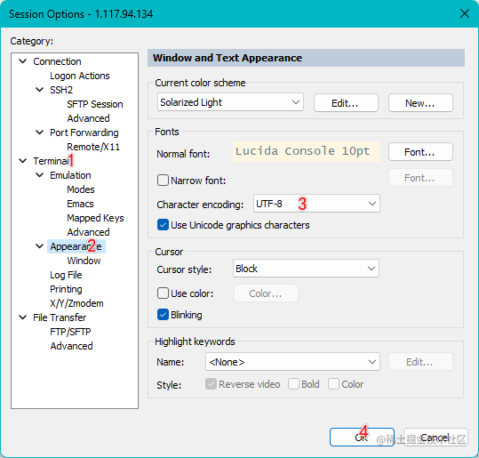Viewport: 479px width, 458px height.
Task: Click the Narrow font Font button
Action: coord(420,178)
